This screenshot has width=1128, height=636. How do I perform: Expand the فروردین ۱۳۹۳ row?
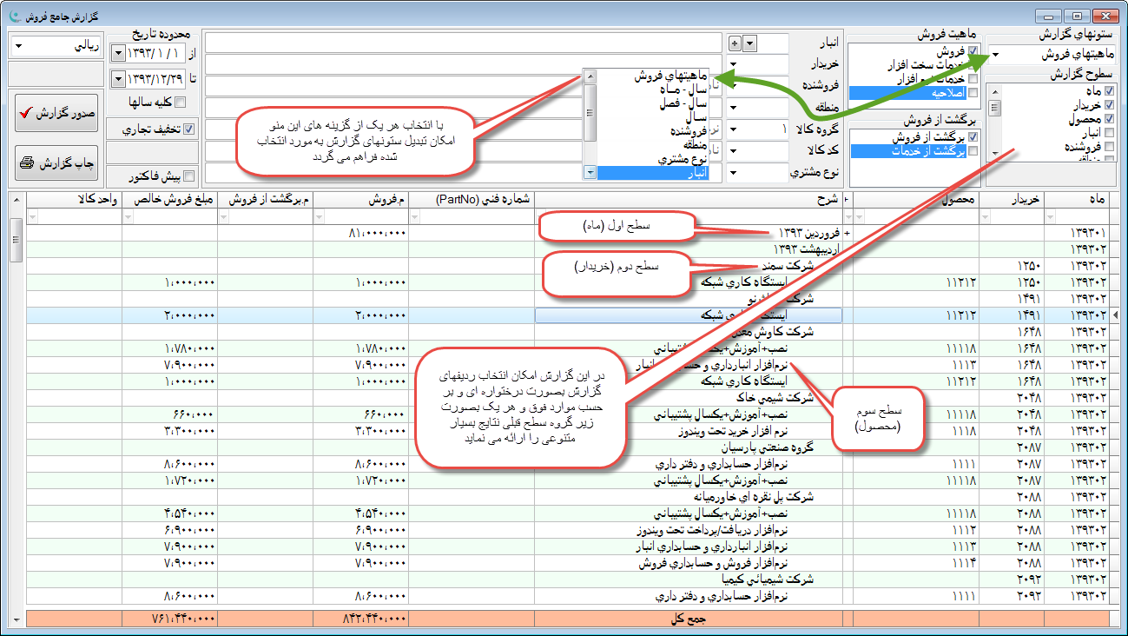(x=847, y=234)
